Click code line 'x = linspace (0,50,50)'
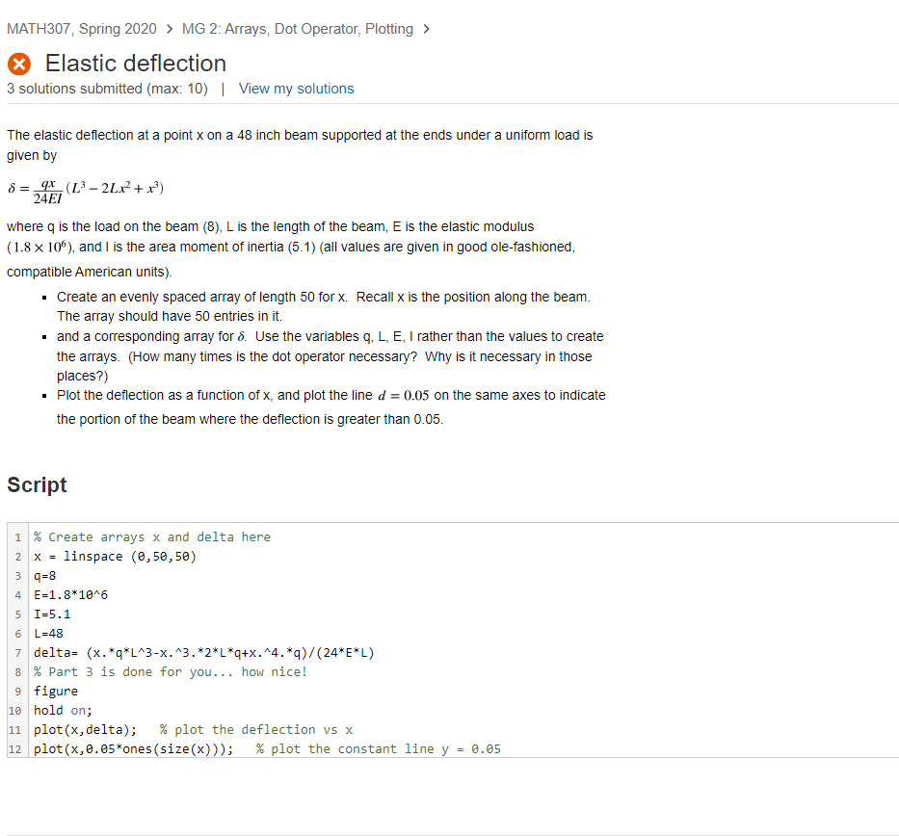The image size is (899, 836). (x=115, y=557)
